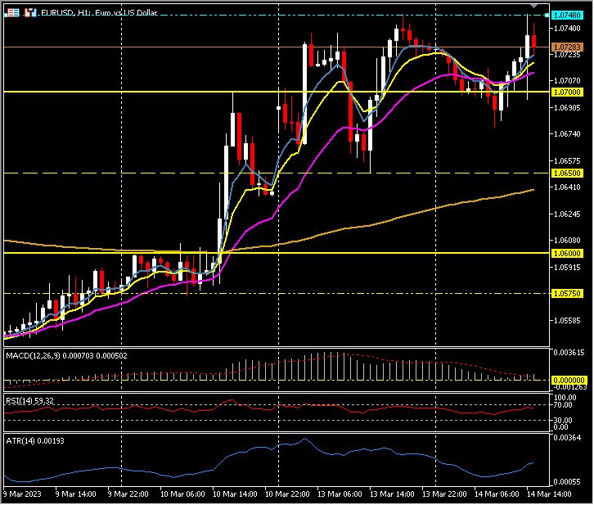Select the yellow 1.06000 level price tag
The image size is (594, 505).
point(568,253)
